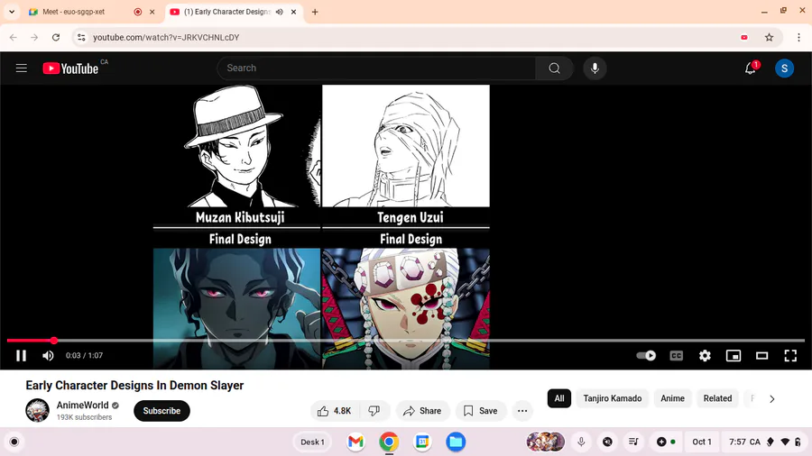The width and height of the screenshot is (812, 456).
Task: Reload the page
Action: pyautogui.click(x=56, y=37)
